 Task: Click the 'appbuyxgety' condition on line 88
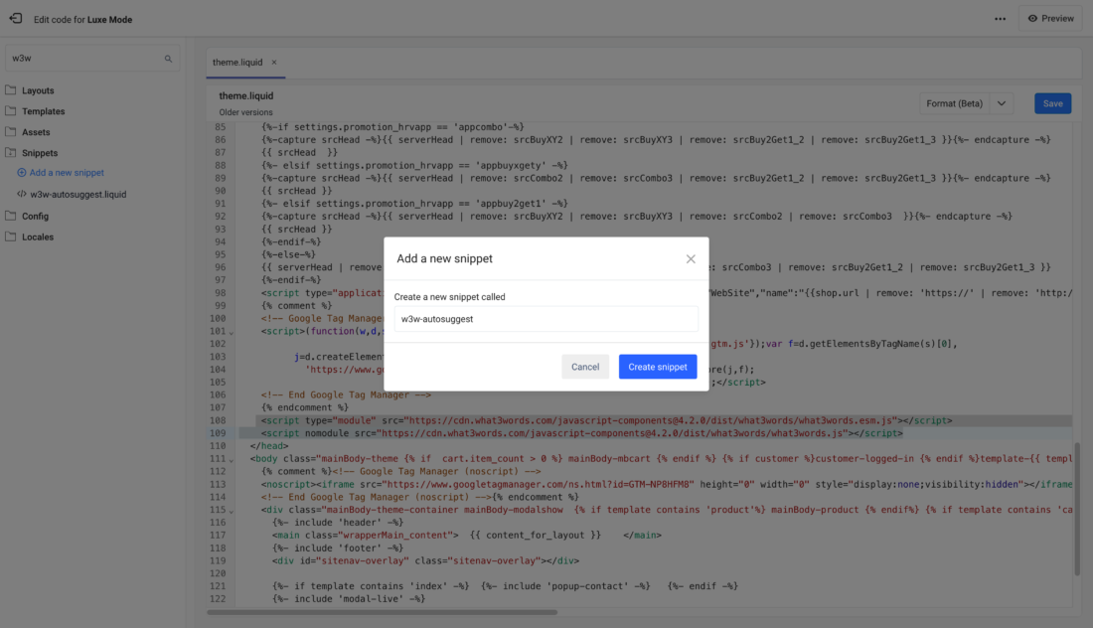point(414,166)
